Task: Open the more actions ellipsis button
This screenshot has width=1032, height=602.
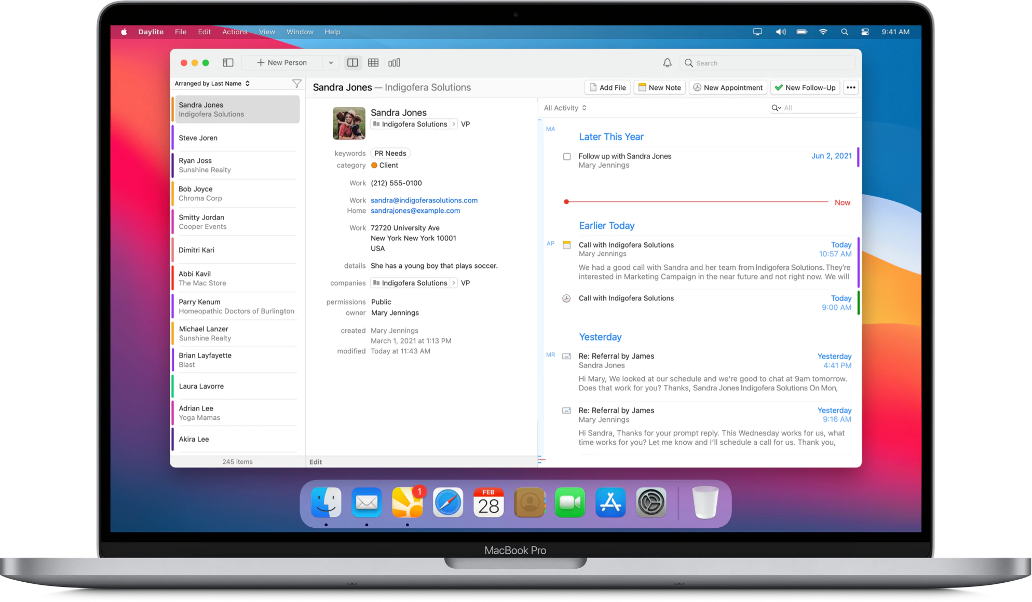Action: (850, 88)
